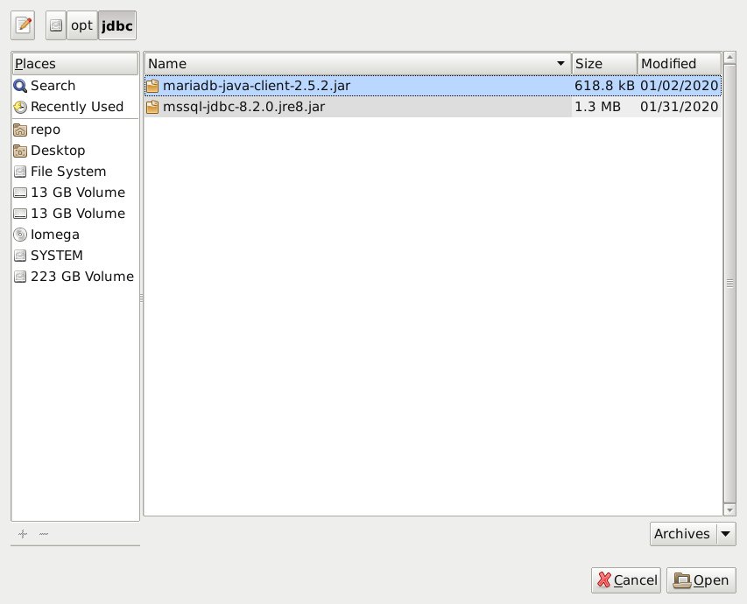Click the Desktop folder icon

click(x=20, y=151)
